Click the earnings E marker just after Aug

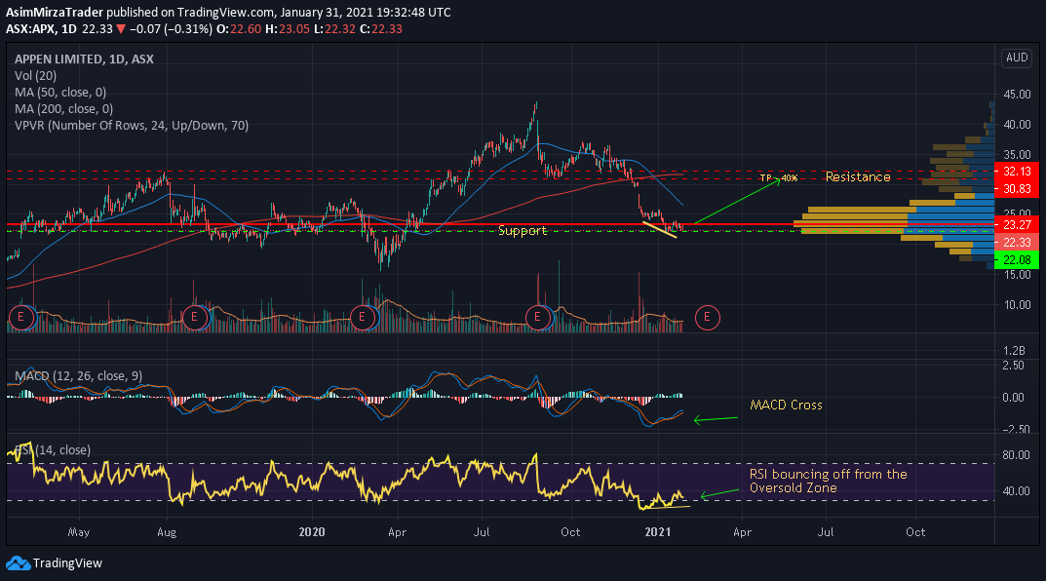point(195,317)
